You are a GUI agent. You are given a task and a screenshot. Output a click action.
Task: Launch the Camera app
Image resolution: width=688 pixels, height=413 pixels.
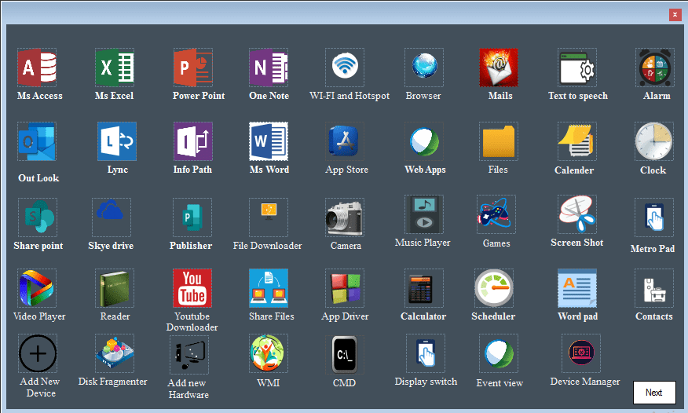346,217
